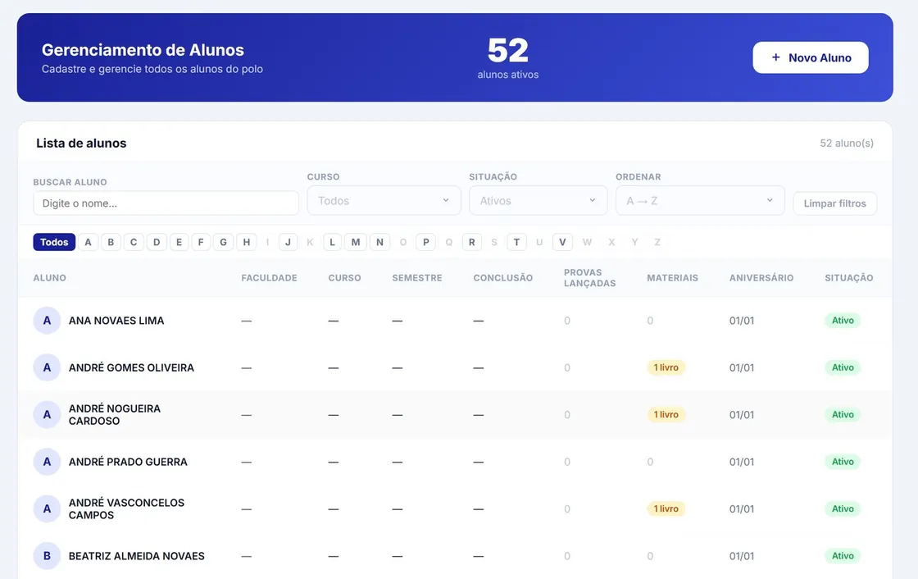Open the Ordenar dropdown showing A → Z
Screen dimensions: 918x579
click(x=700, y=200)
